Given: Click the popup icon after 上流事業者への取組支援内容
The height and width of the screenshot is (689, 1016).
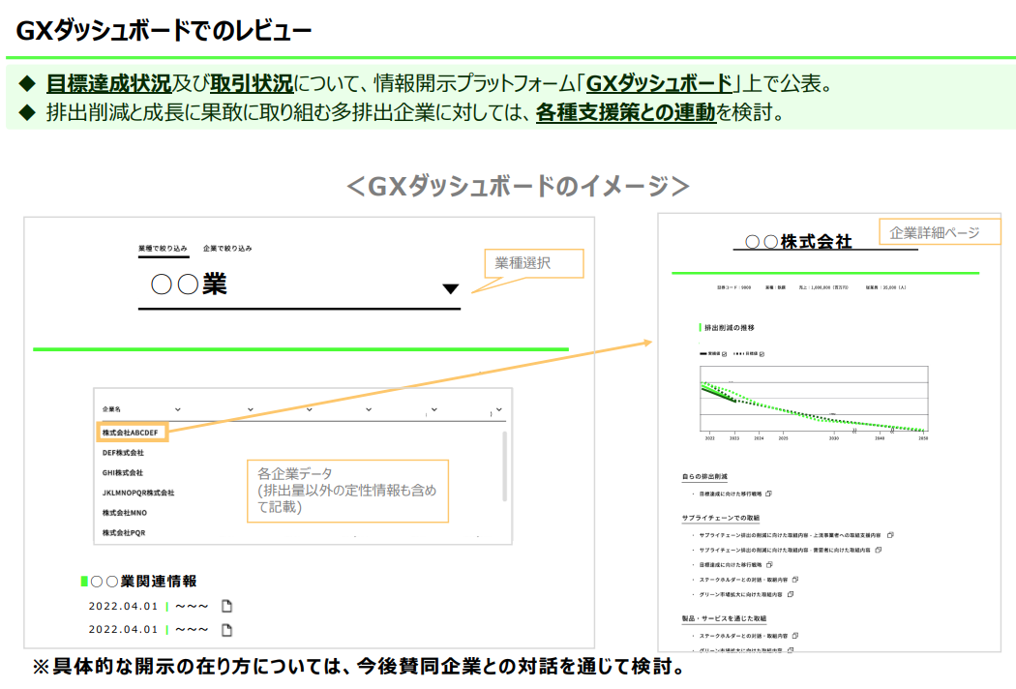Looking at the screenshot, I should (x=890, y=535).
